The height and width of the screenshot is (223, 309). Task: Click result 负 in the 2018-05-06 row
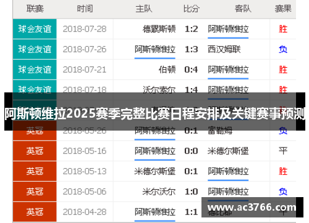(283, 192)
